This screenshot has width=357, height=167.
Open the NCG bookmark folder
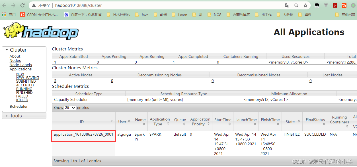214,15
